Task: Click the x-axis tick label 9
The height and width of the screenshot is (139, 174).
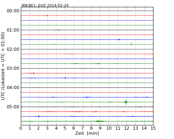Action: click(100, 128)
